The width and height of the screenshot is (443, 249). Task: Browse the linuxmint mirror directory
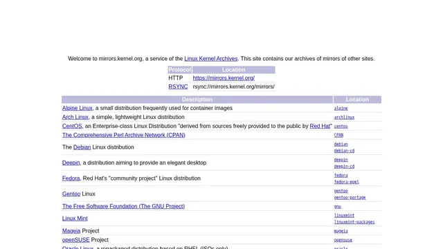pyautogui.click(x=344, y=215)
